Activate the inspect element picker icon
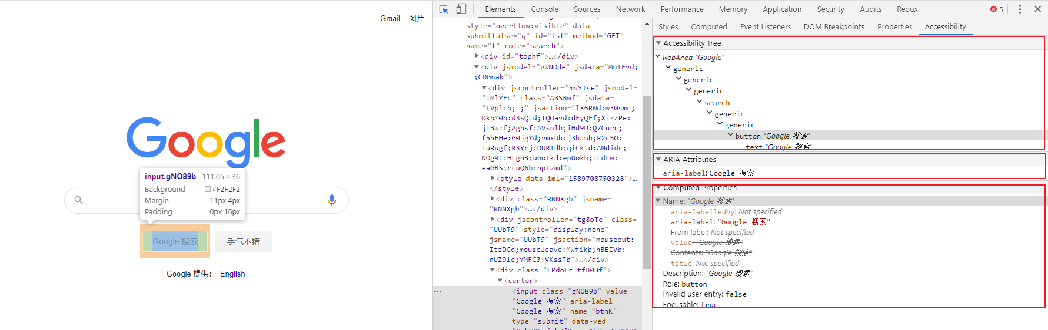This screenshot has height=330, width=1048. tap(444, 9)
